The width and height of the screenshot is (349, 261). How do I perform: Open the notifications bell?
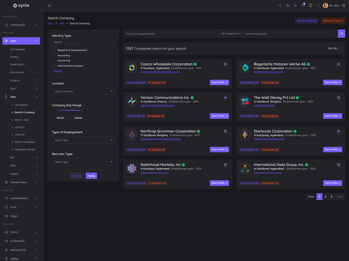coord(311,6)
